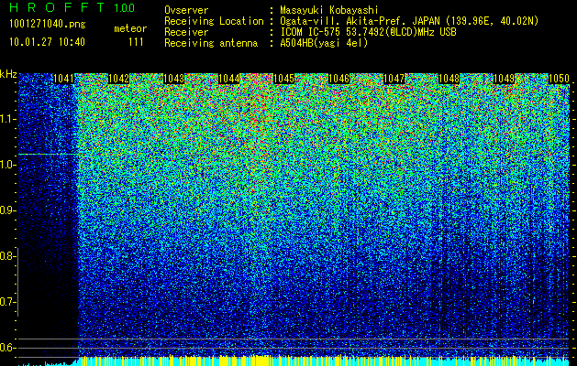This screenshot has height=366, width=577.
Task: Click the 1044 time marker
Action: (x=229, y=79)
